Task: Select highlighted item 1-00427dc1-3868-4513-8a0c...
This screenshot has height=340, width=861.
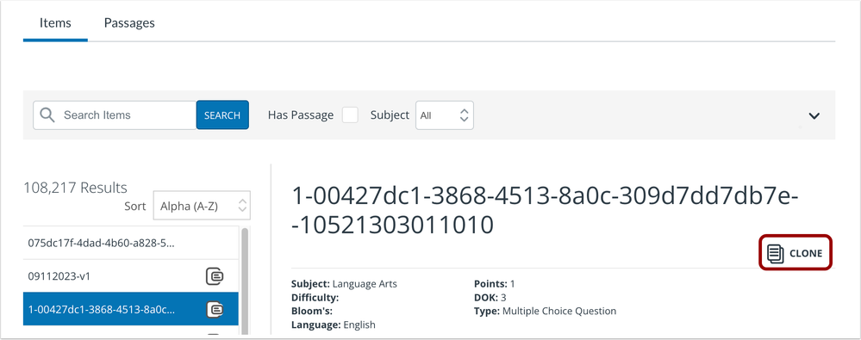Action: coord(131,309)
